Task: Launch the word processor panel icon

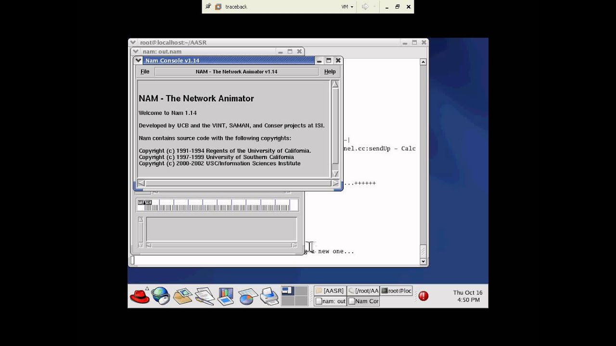Action: [x=205, y=296]
